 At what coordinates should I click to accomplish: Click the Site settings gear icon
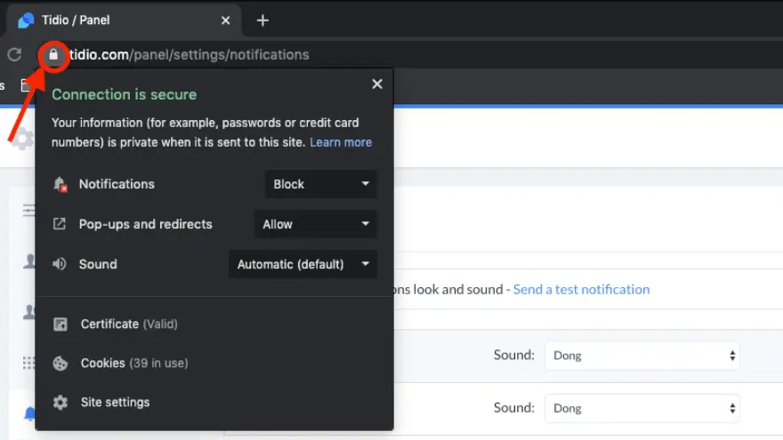click(61, 402)
